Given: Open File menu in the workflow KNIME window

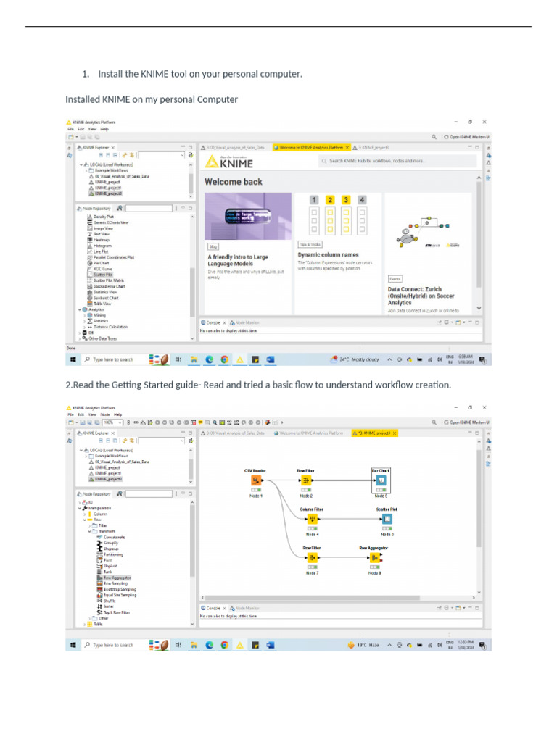Looking at the screenshot, I should pyautogui.click(x=70, y=414).
